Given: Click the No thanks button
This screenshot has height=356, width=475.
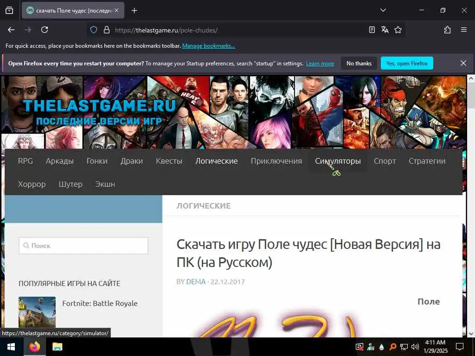Looking at the screenshot, I should point(359,63).
